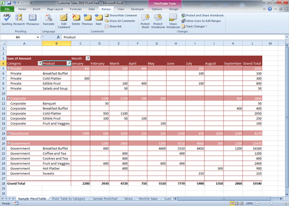This screenshot has height=206, width=289.
Task: Click the Select All corner box
Action: [3, 44]
